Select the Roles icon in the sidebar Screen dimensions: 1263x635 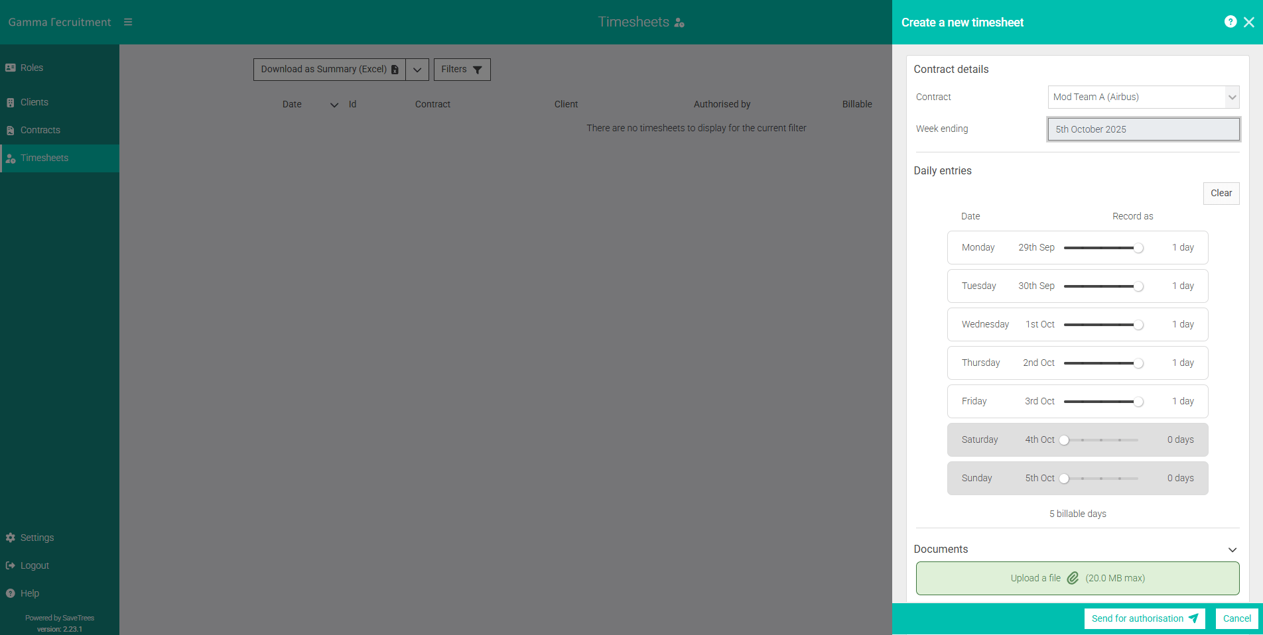11,68
